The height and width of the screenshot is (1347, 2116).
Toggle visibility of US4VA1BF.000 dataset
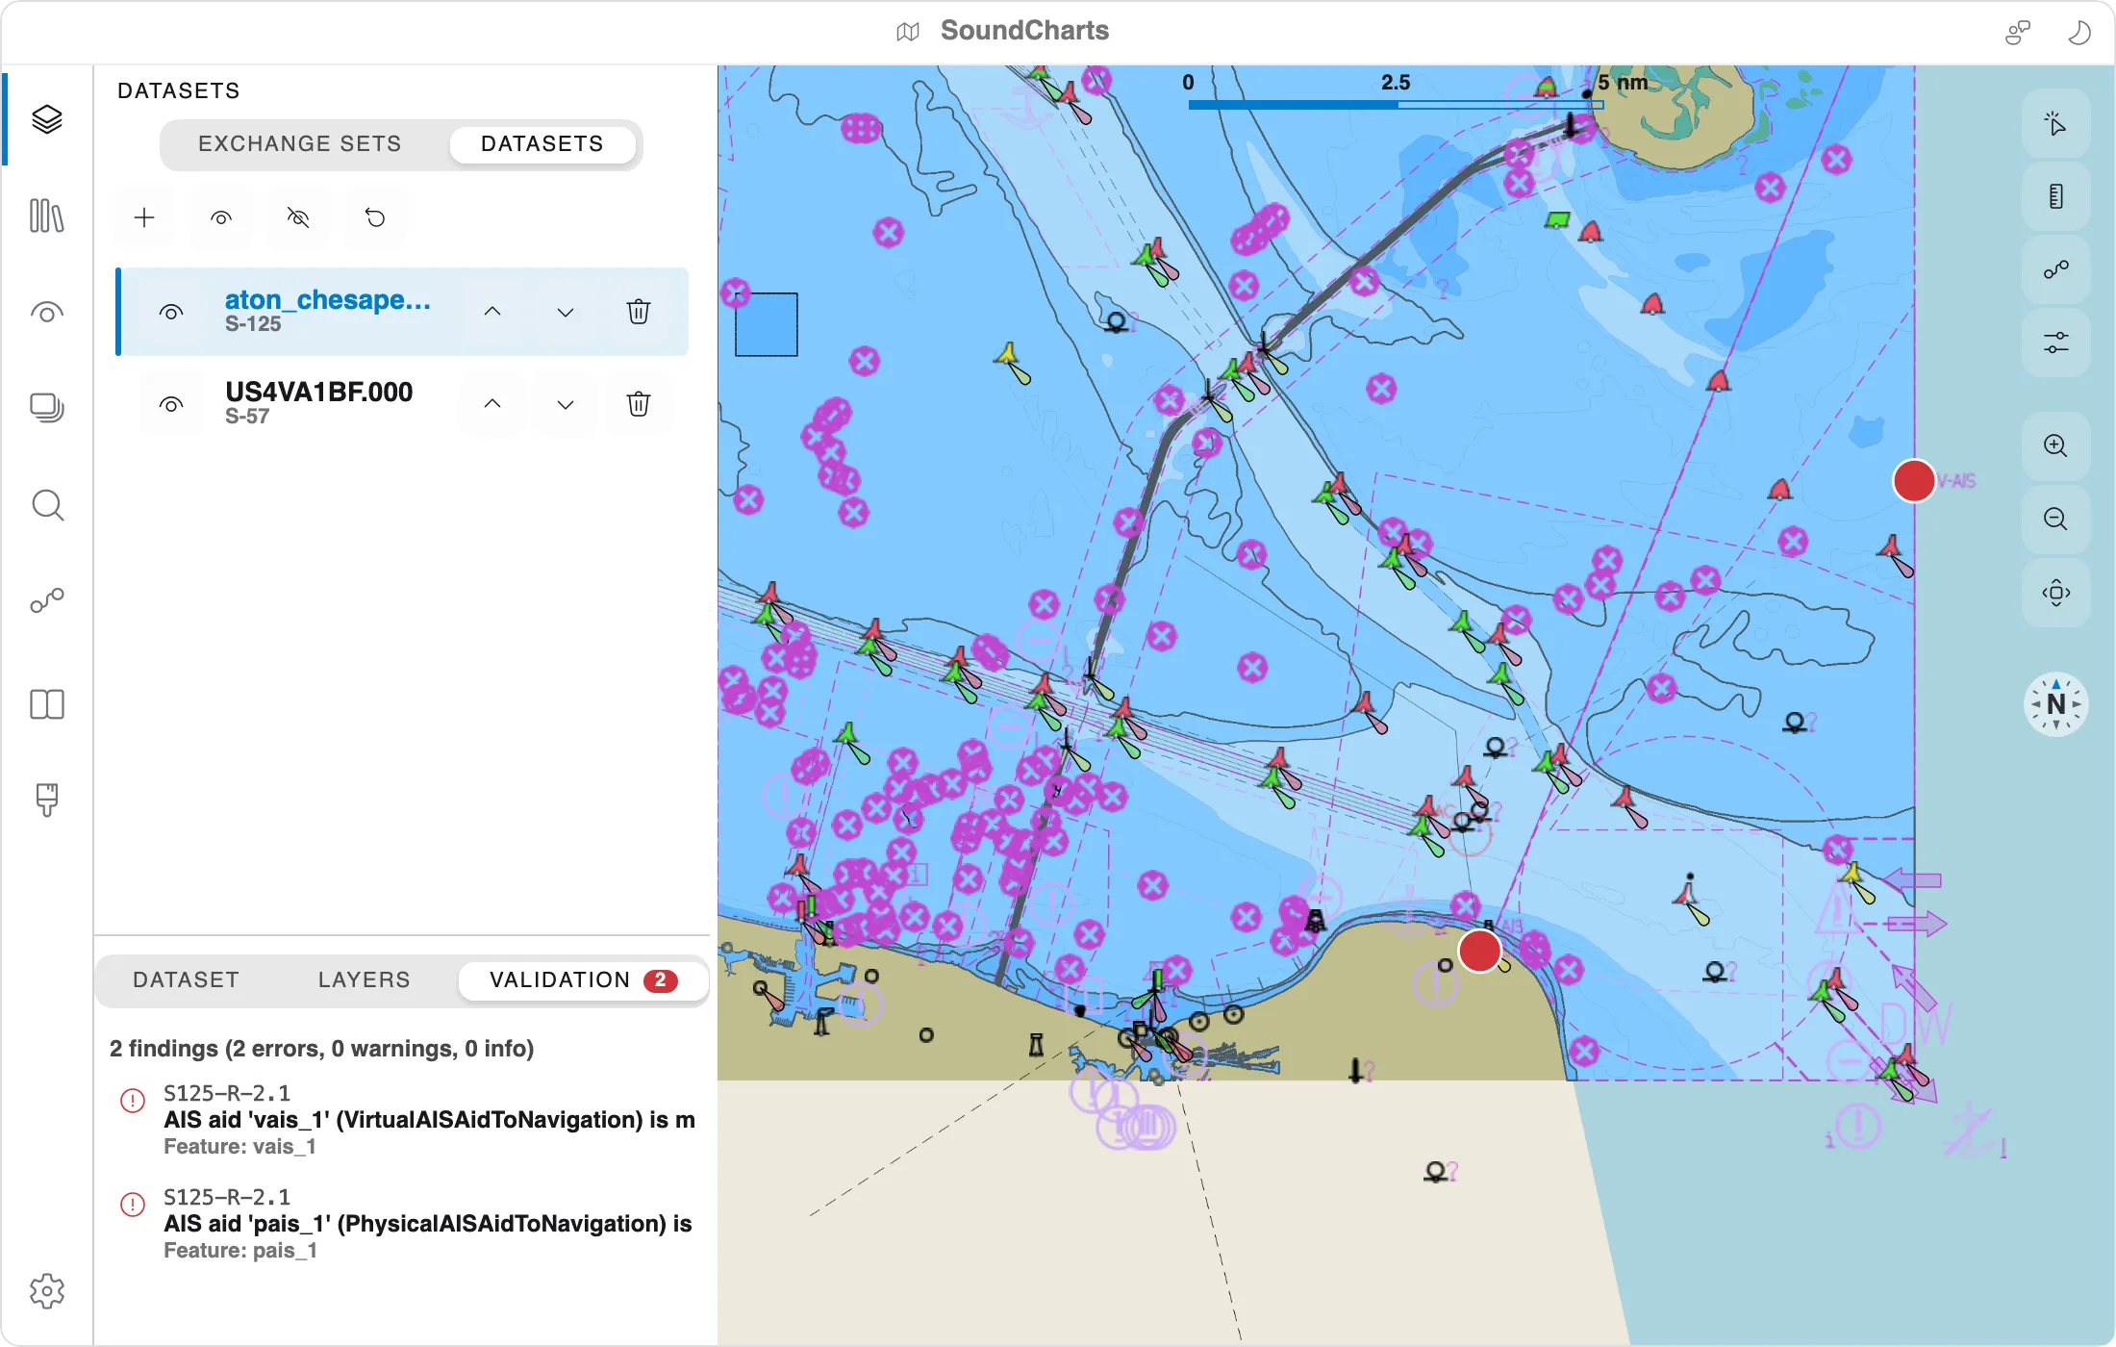coord(171,404)
